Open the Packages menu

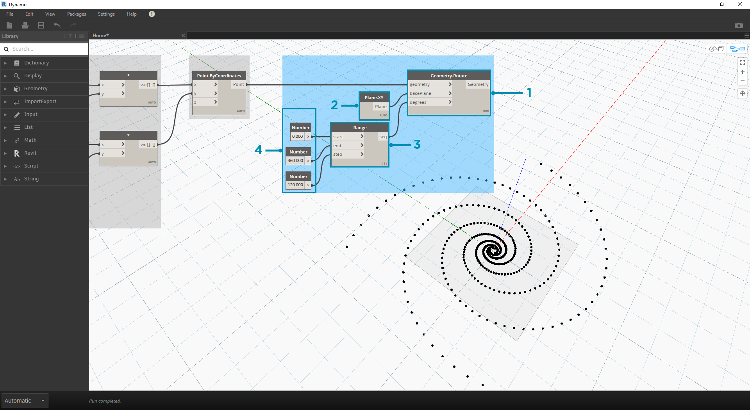pyautogui.click(x=77, y=14)
